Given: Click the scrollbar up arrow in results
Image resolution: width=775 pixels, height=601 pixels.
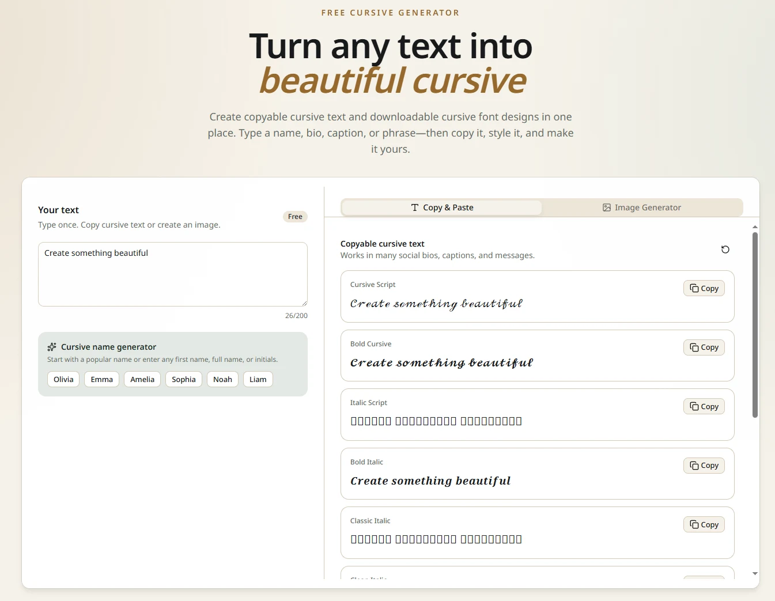Looking at the screenshot, I should coord(755,227).
